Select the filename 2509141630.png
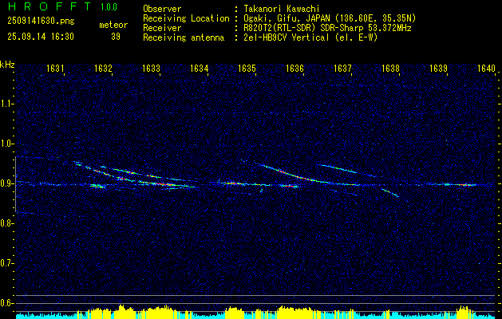The image size is (502, 319). click(x=41, y=22)
